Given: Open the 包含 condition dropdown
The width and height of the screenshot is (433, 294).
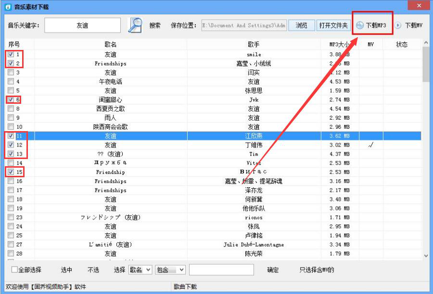Looking at the screenshot, I should click(x=170, y=269).
